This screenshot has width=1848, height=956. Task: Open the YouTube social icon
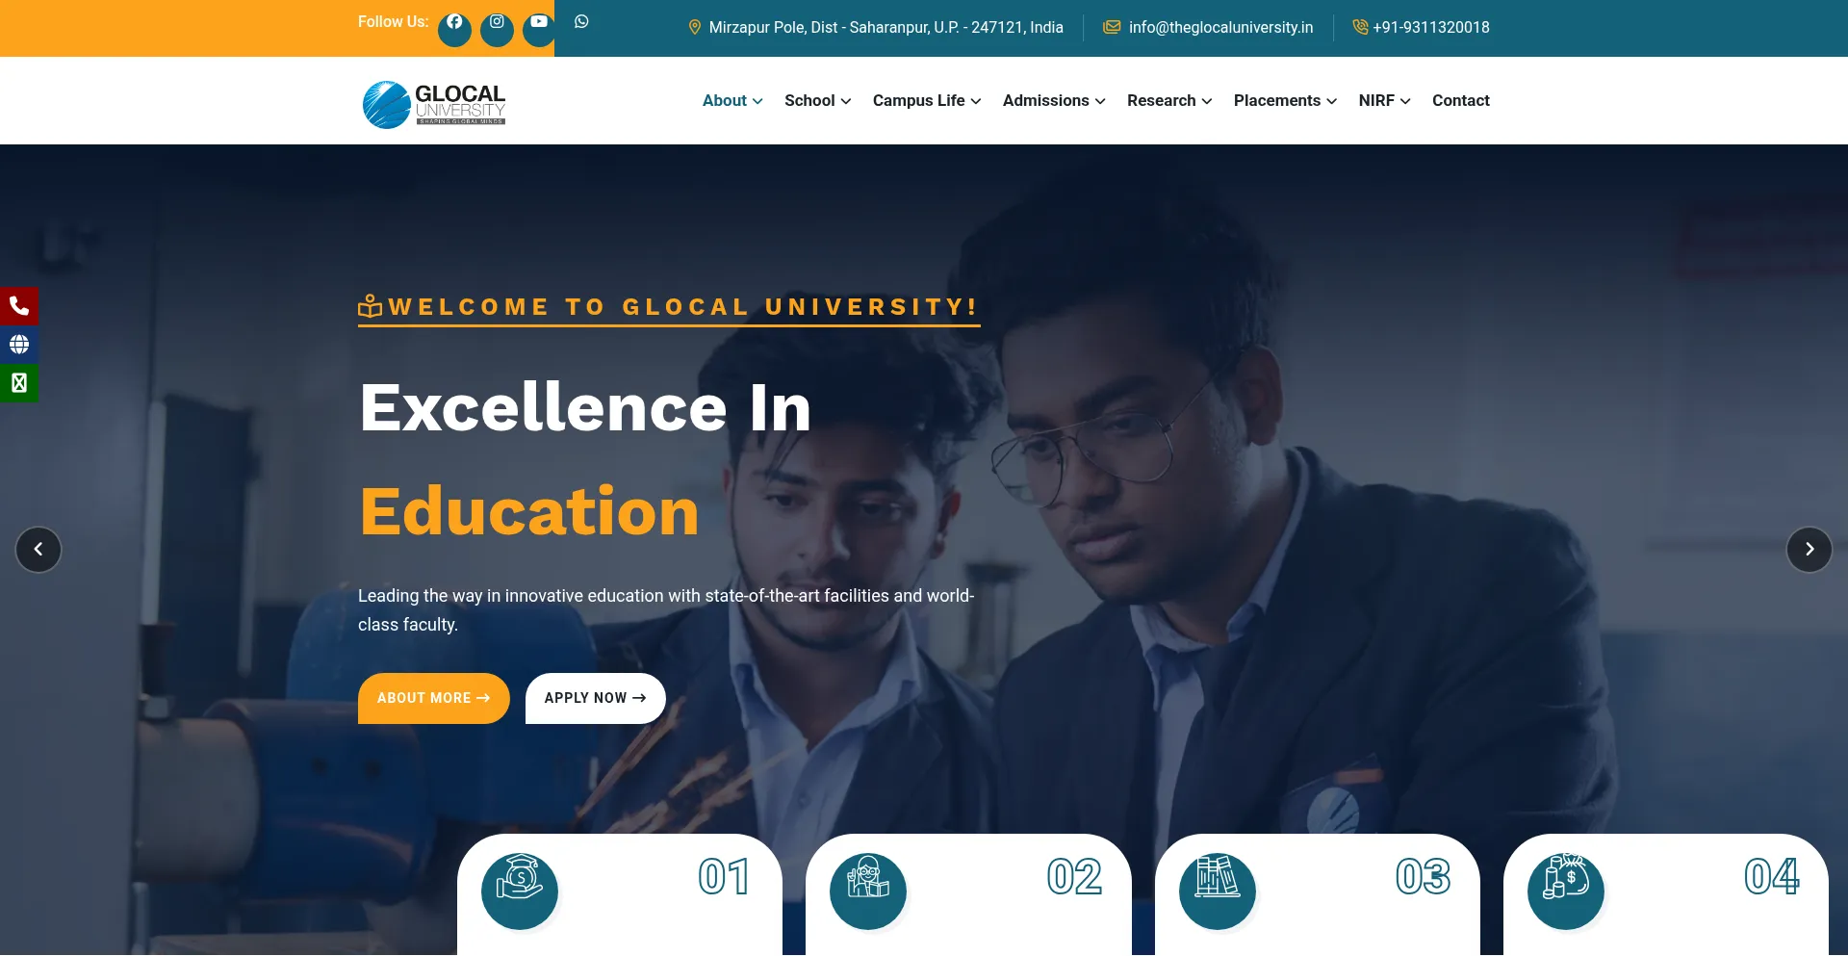[x=539, y=29]
